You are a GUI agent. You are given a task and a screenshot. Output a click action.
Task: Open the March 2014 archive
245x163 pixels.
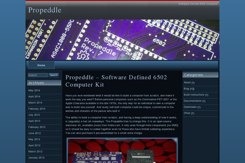[x=35, y=103]
